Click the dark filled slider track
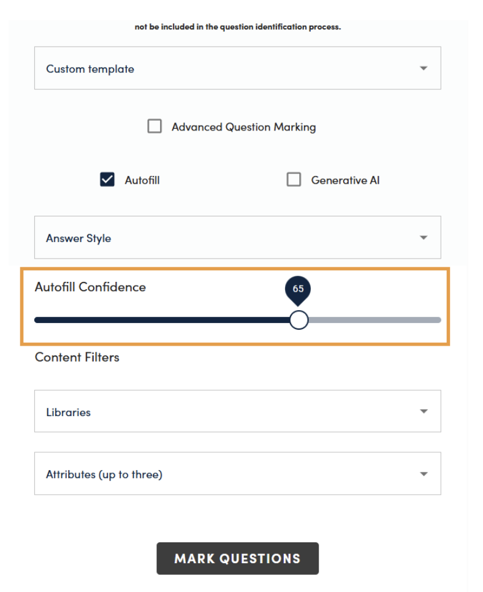 point(162,320)
